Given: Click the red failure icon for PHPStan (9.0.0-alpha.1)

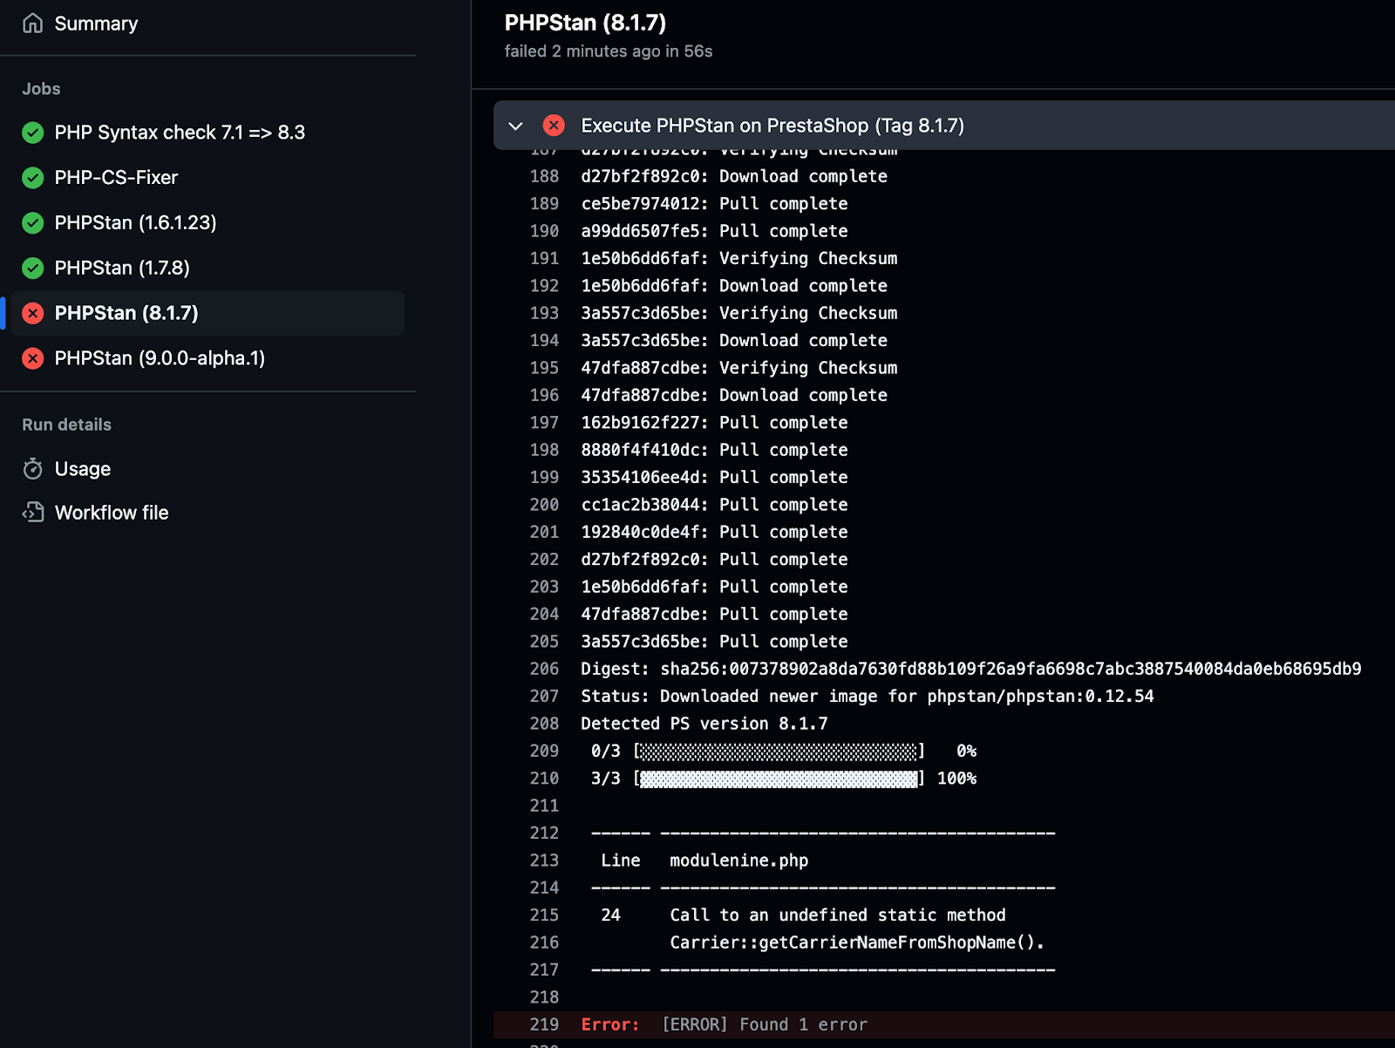Looking at the screenshot, I should coord(33,358).
